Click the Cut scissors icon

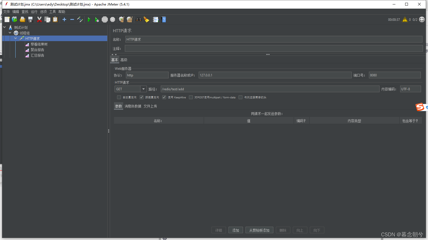39,19
